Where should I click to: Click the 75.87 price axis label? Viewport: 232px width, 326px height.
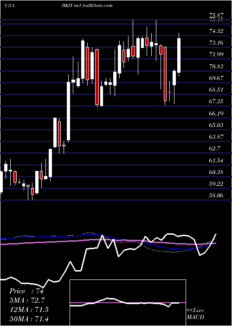click(216, 15)
